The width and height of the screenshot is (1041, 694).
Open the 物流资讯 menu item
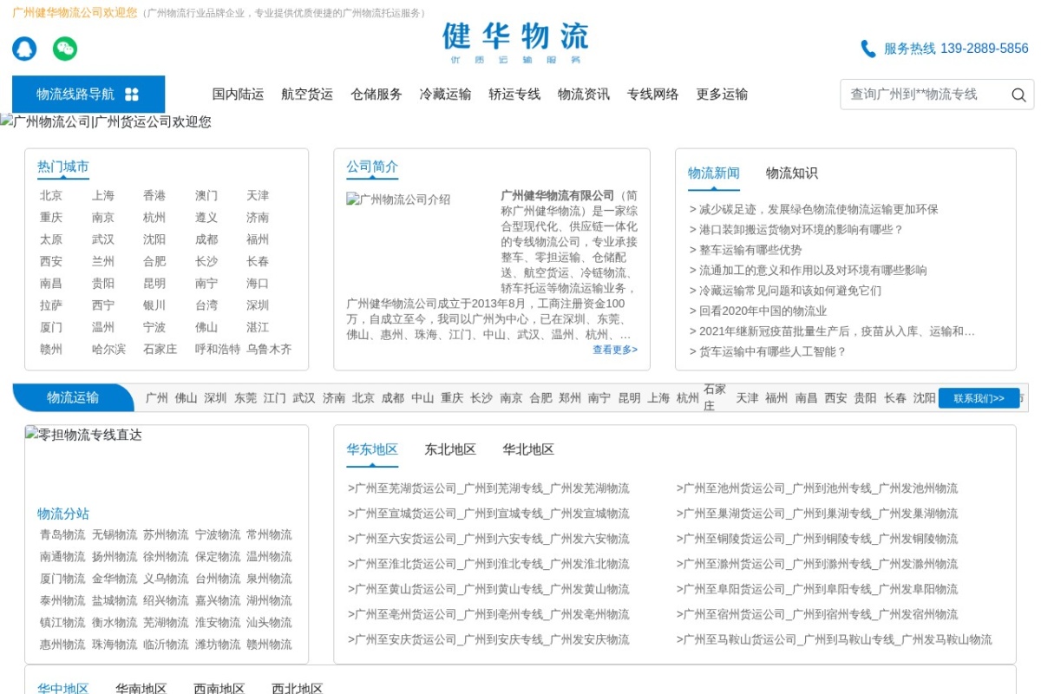click(584, 95)
